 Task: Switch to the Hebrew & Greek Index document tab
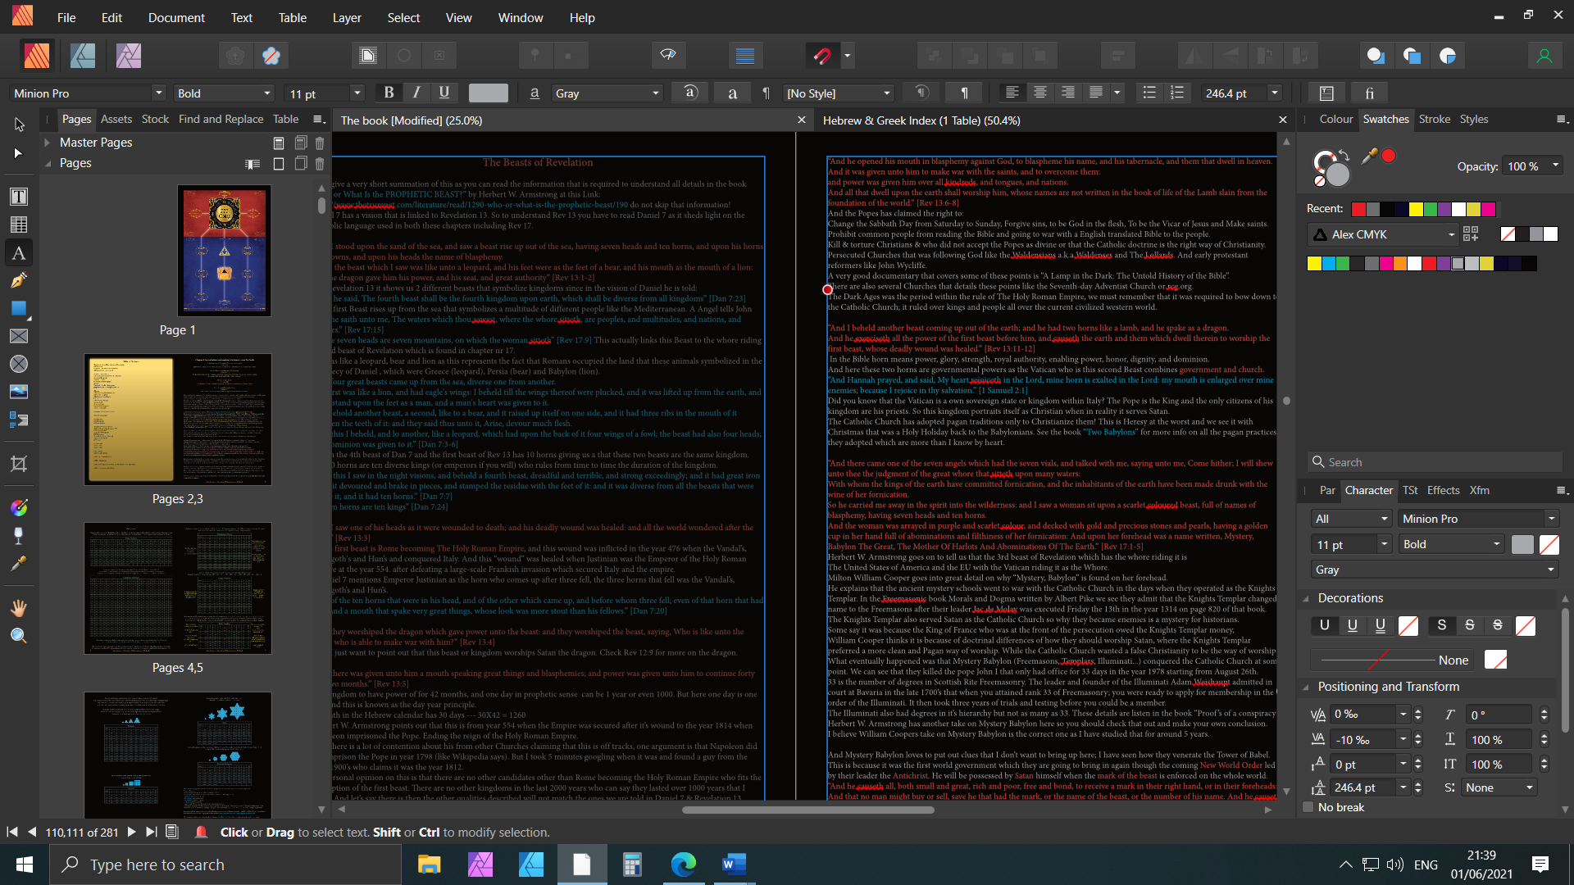pyautogui.click(x=921, y=120)
